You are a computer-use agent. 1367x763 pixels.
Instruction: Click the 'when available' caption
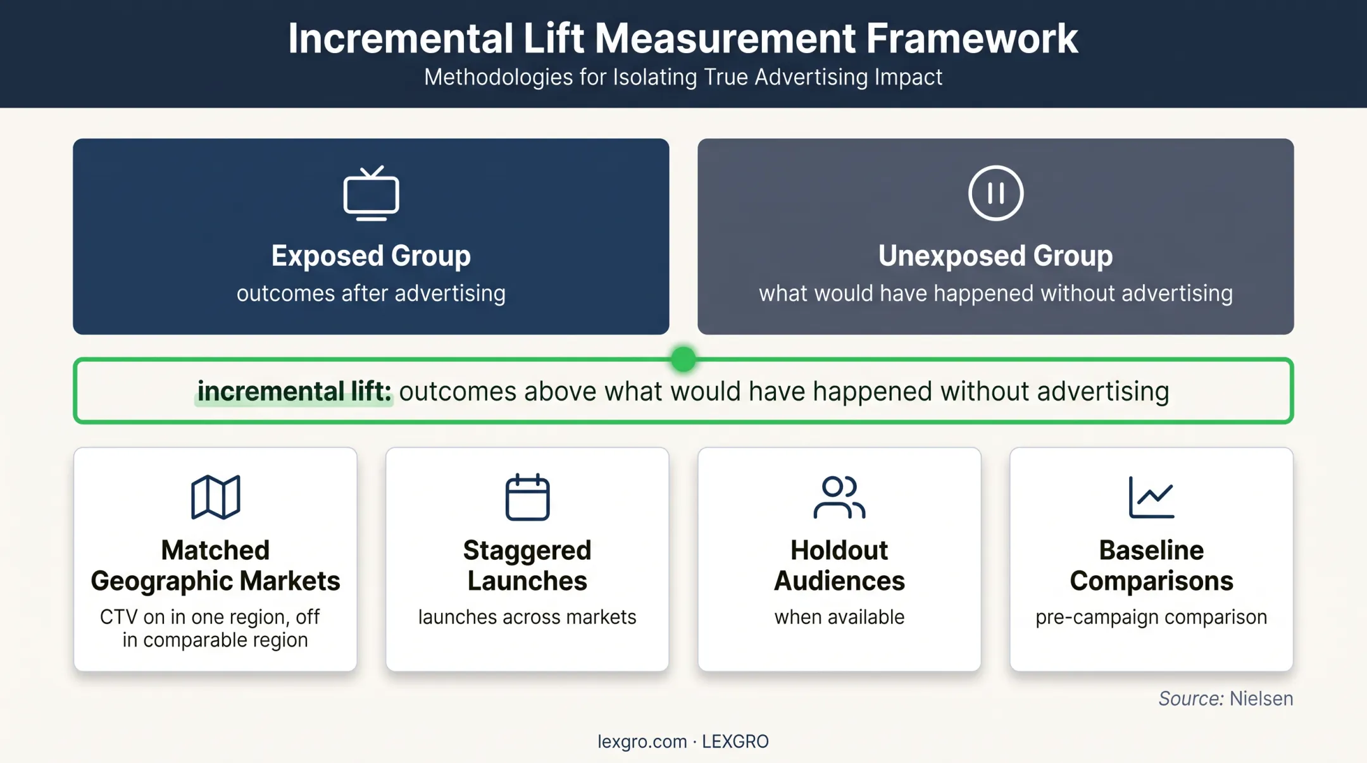pos(839,617)
